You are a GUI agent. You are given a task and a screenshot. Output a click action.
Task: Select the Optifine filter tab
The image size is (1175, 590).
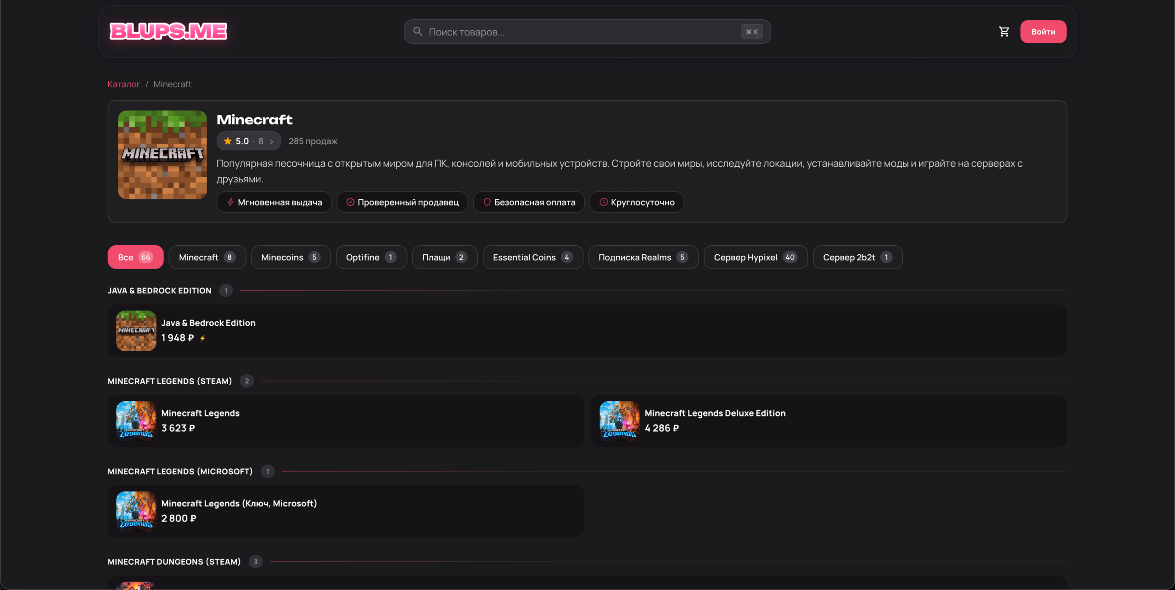tap(371, 257)
